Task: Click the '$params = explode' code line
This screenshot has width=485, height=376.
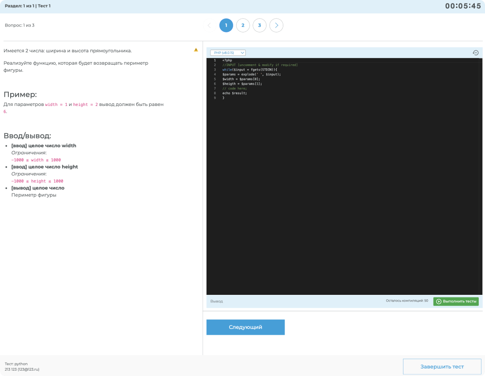Action: coord(251,74)
